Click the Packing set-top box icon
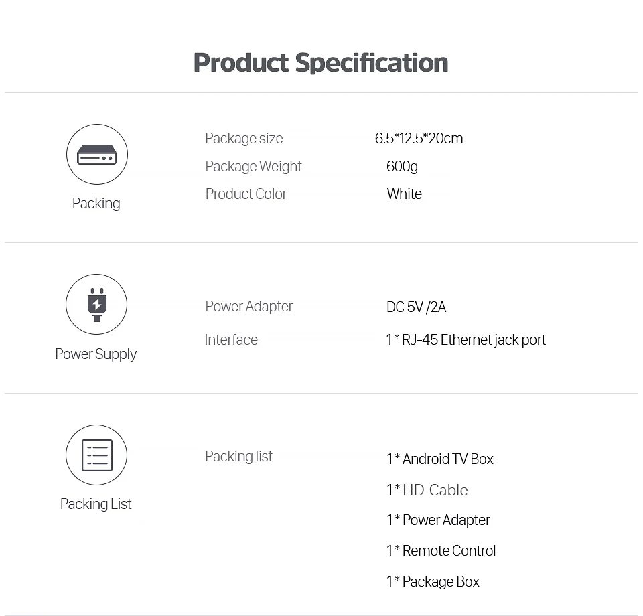 pos(96,155)
